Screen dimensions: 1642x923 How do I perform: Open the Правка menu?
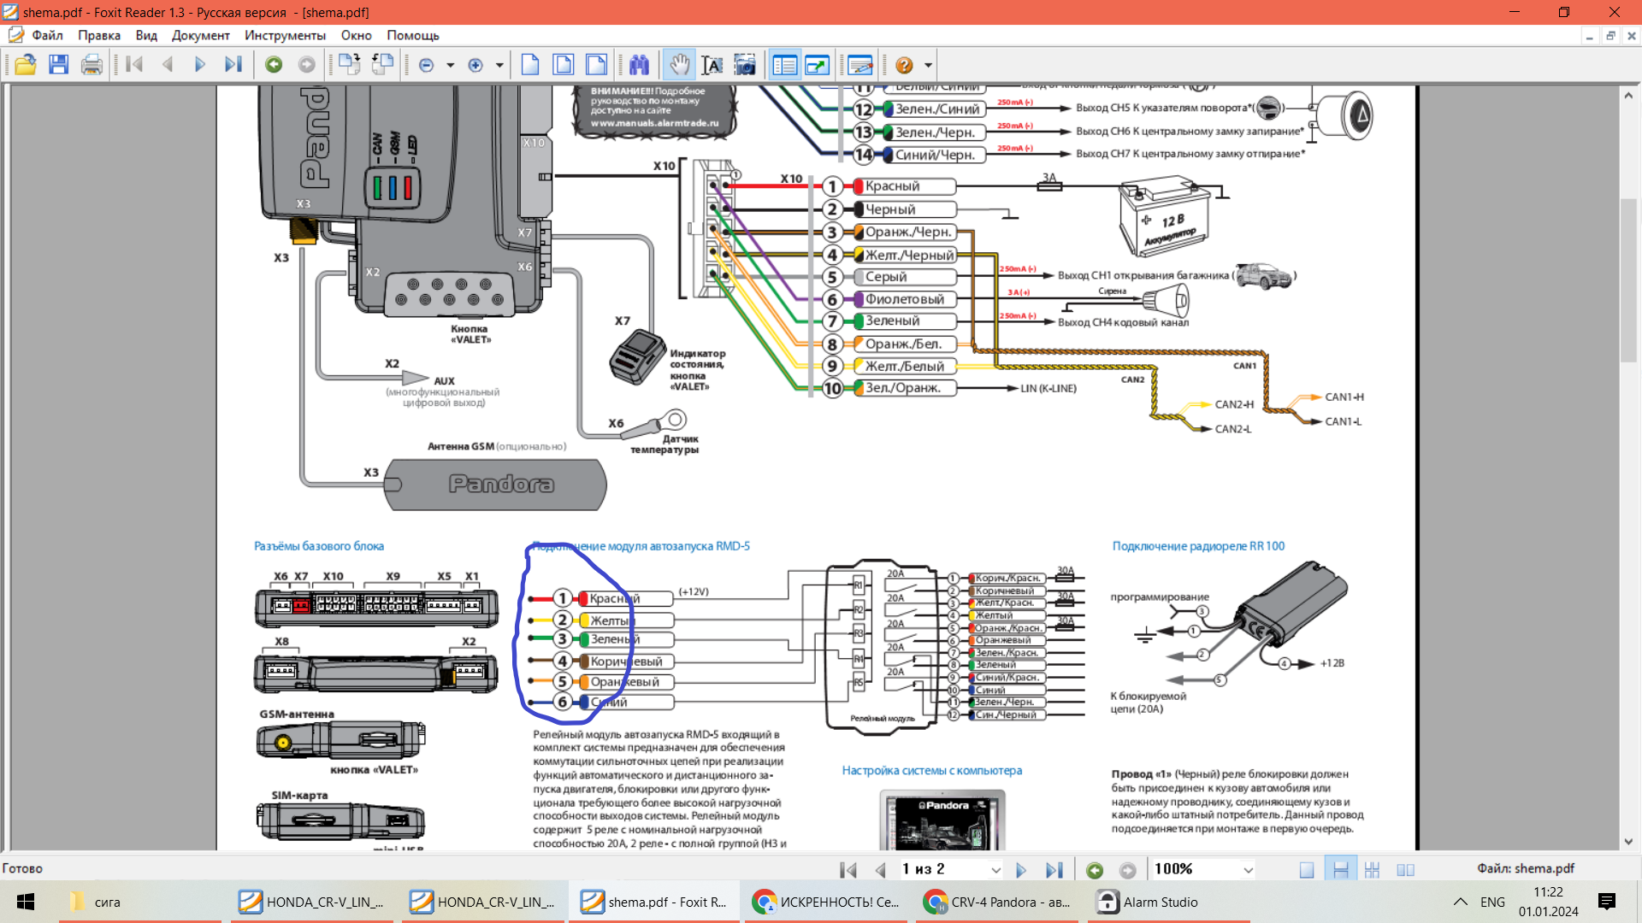tap(99, 35)
